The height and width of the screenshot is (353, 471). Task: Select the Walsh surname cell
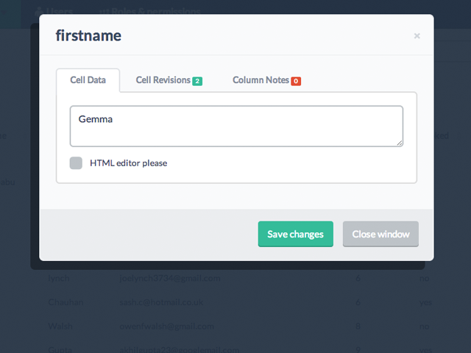[60, 326]
